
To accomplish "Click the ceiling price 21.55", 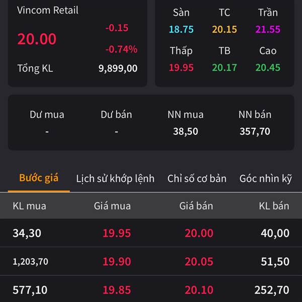I will pyautogui.click(x=268, y=29).
